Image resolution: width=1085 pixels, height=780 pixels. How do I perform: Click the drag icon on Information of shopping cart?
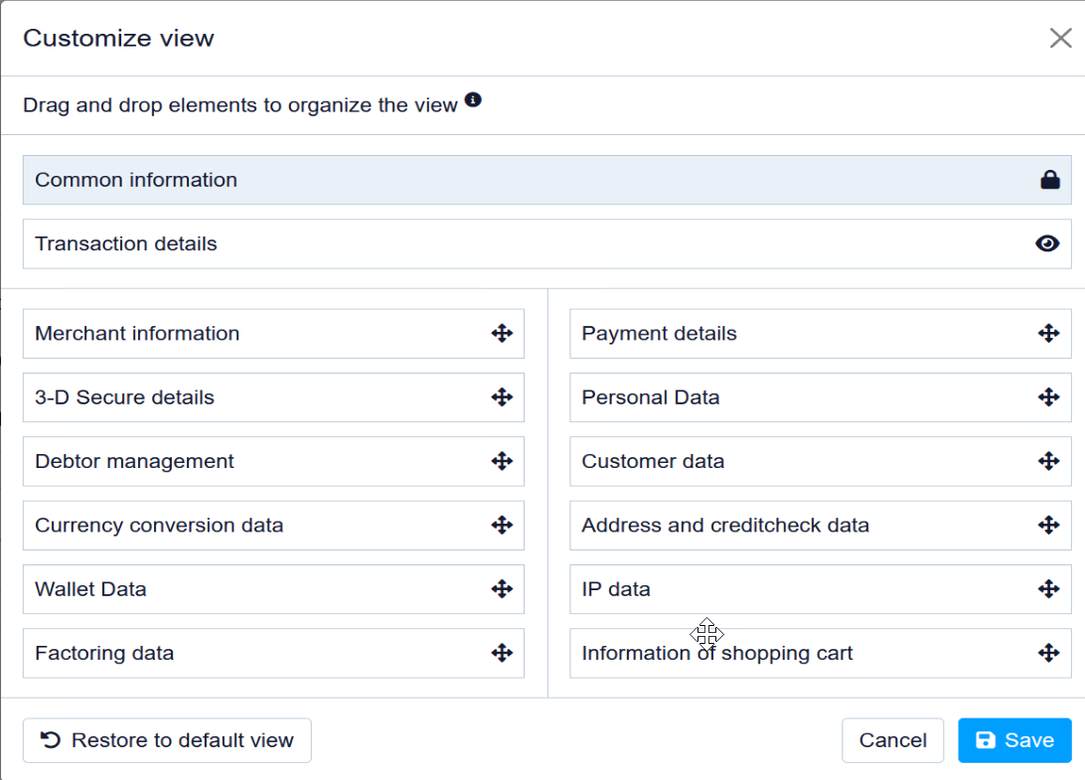point(1048,653)
